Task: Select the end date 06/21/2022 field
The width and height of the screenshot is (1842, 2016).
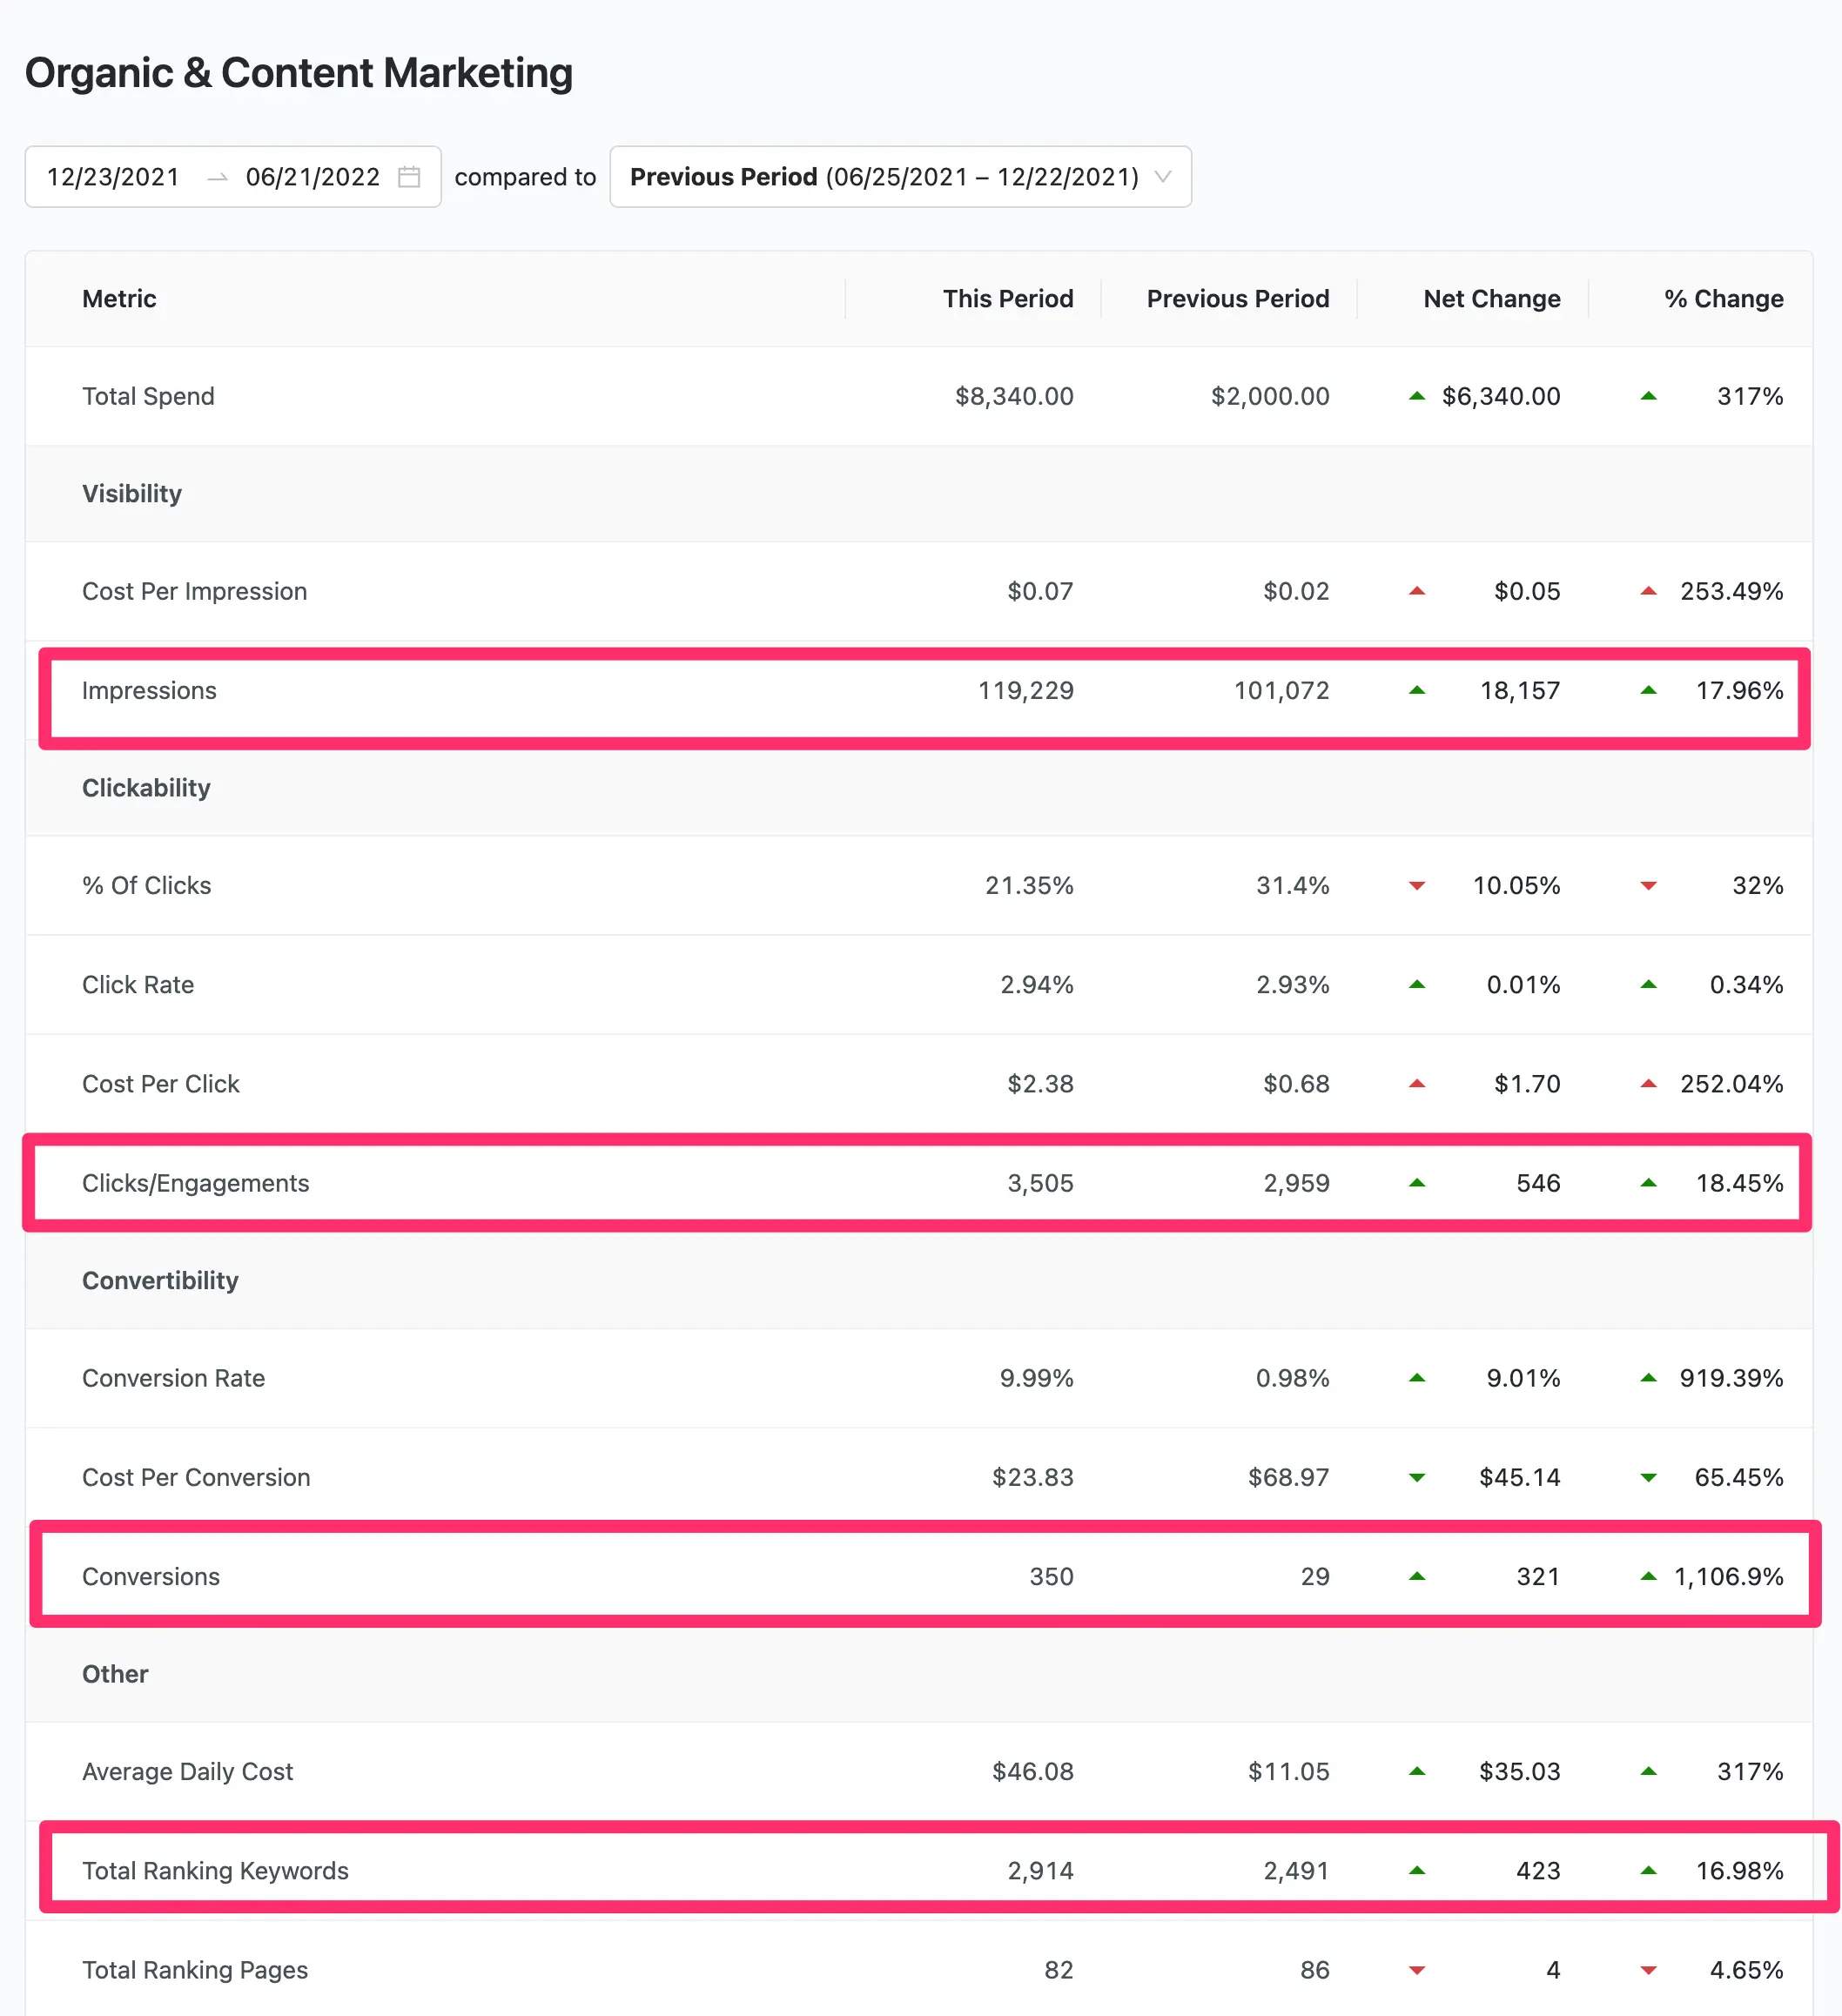Action: (x=313, y=176)
